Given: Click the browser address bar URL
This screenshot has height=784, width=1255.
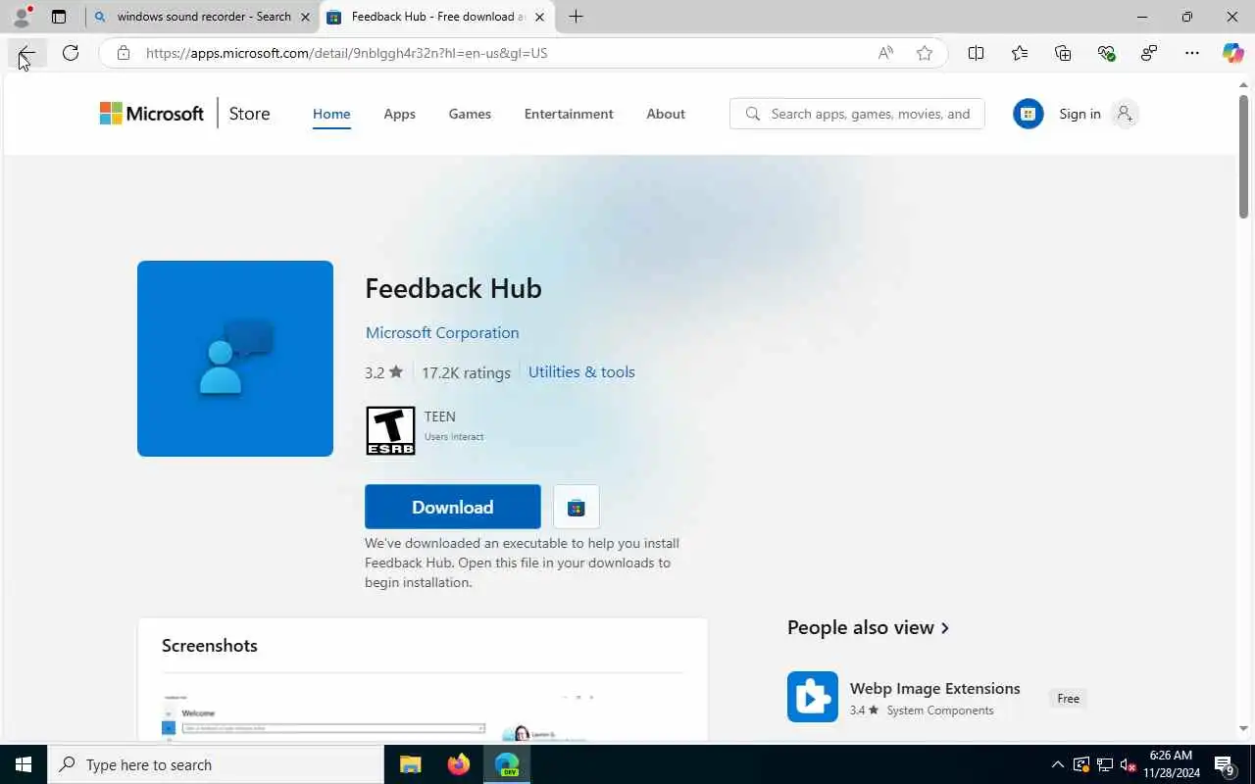Looking at the screenshot, I should click(x=347, y=53).
